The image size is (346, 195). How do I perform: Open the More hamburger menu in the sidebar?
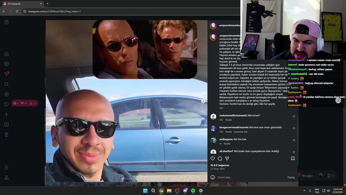6,168
